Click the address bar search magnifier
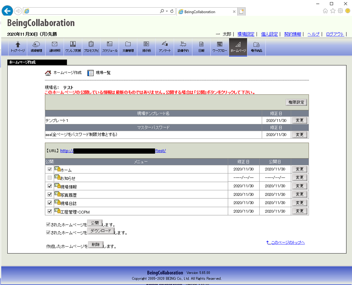The width and height of the screenshot is (352, 285). [x=162, y=11]
